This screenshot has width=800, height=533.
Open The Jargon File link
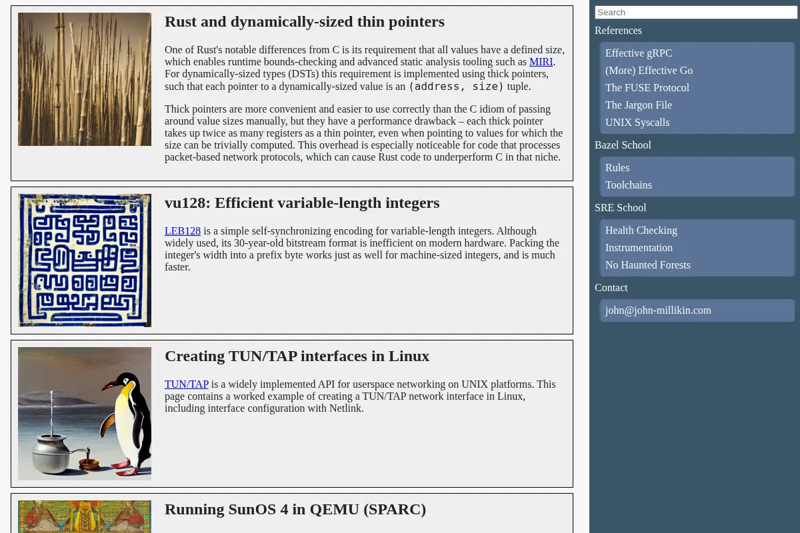pos(639,105)
